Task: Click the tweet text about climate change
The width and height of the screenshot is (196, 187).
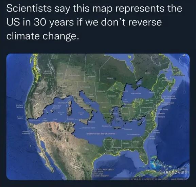Action: (x=94, y=22)
